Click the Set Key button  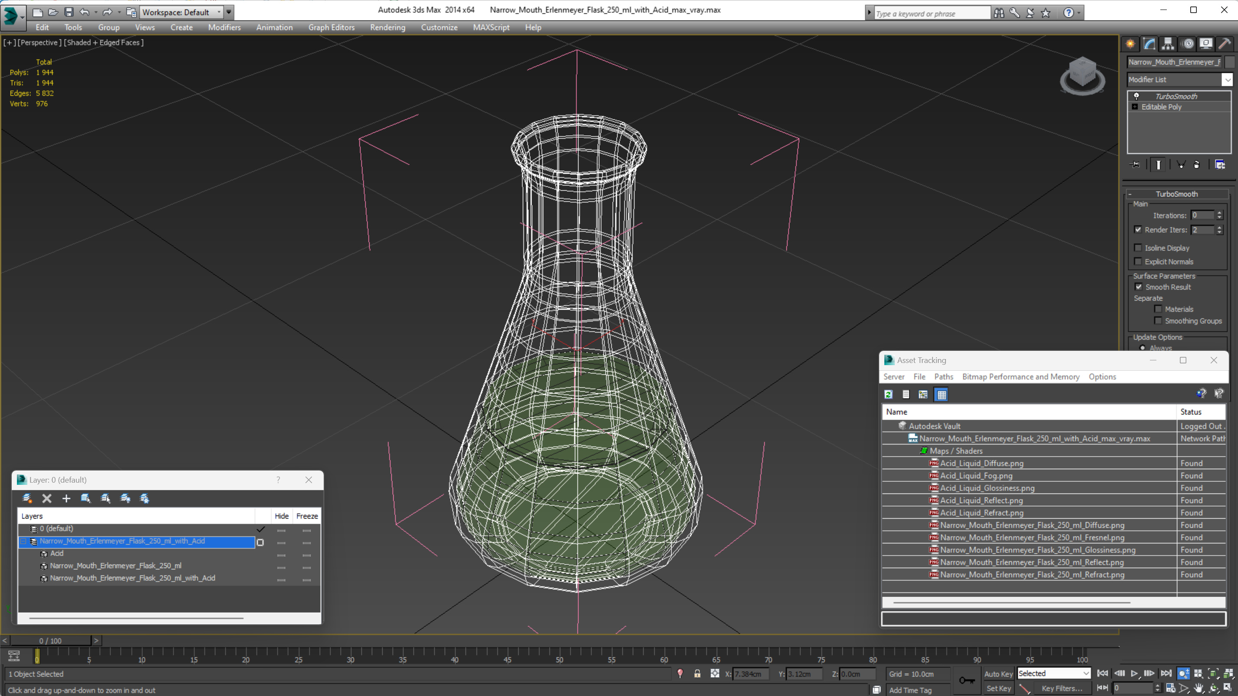[998, 688]
